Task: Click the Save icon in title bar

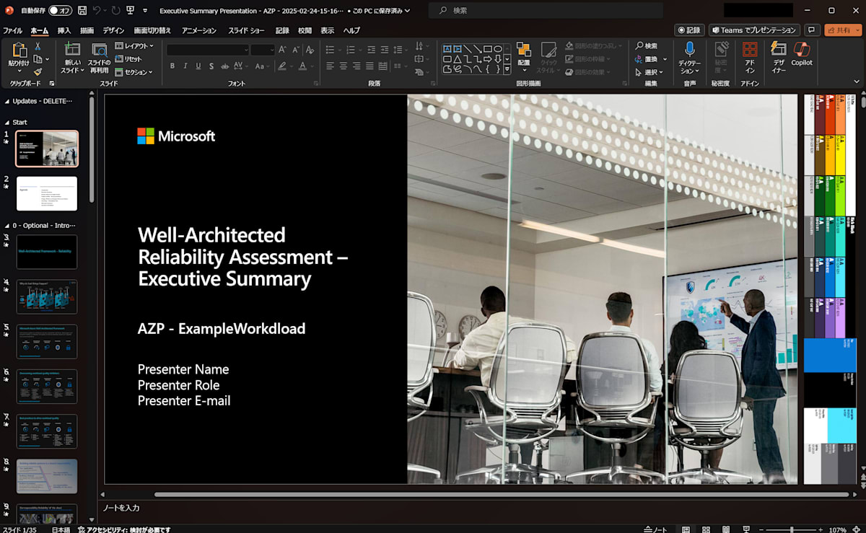Action: pyautogui.click(x=82, y=11)
